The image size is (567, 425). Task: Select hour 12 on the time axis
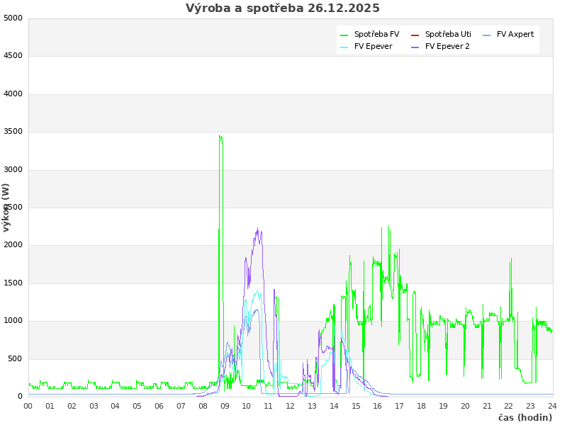(291, 406)
